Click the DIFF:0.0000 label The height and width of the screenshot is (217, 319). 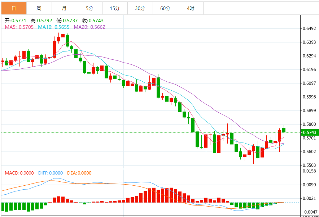pyautogui.click(x=51, y=173)
